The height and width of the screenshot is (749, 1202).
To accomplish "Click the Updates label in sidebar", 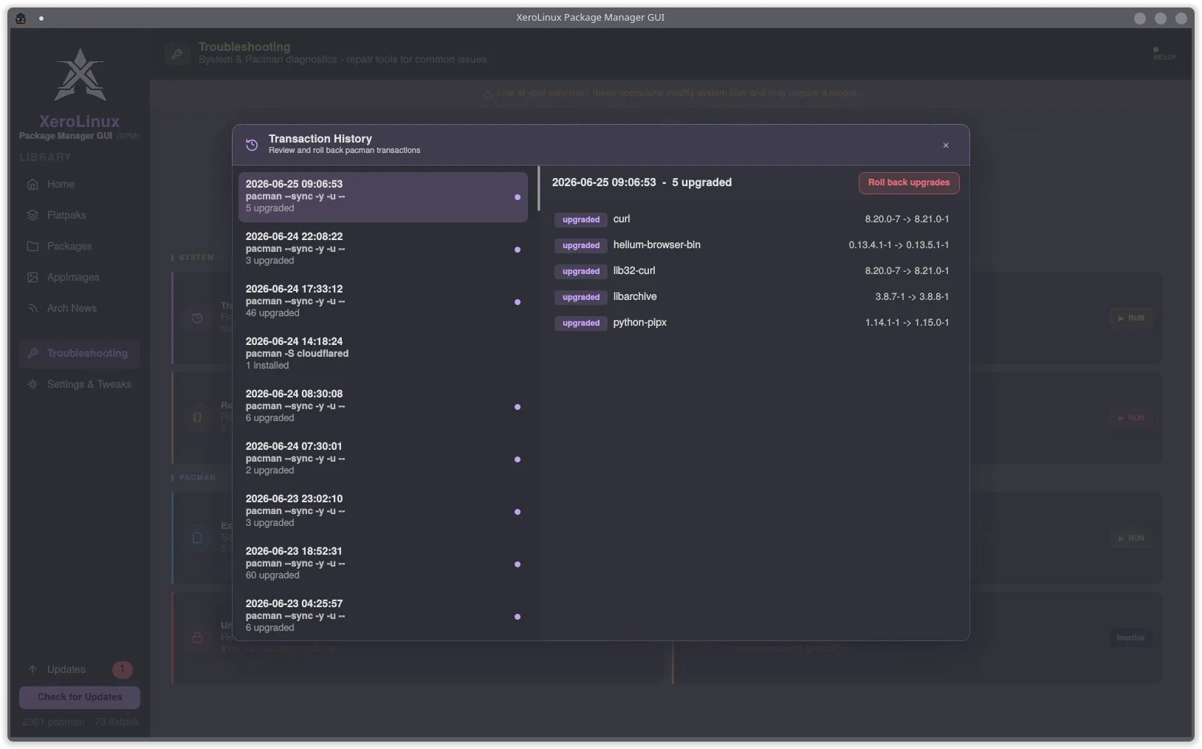I will tap(66, 670).
